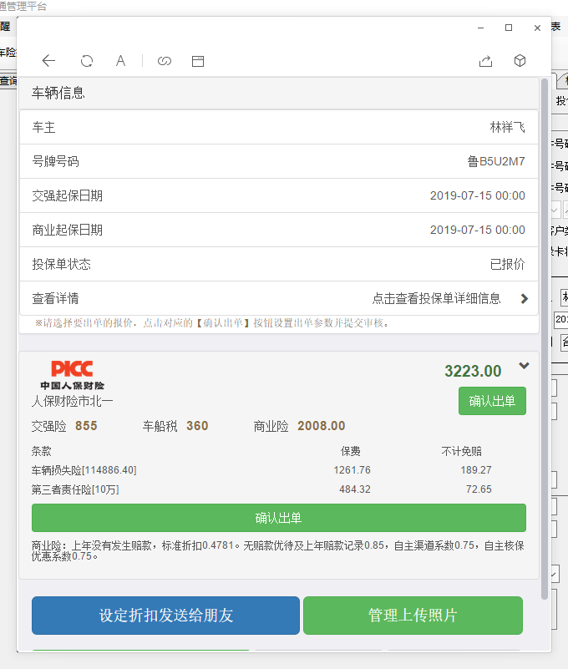Click the small green 确认出单 button by the price
This screenshot has width=568, height=669.
pyautogui.click(x=492, y=401)
